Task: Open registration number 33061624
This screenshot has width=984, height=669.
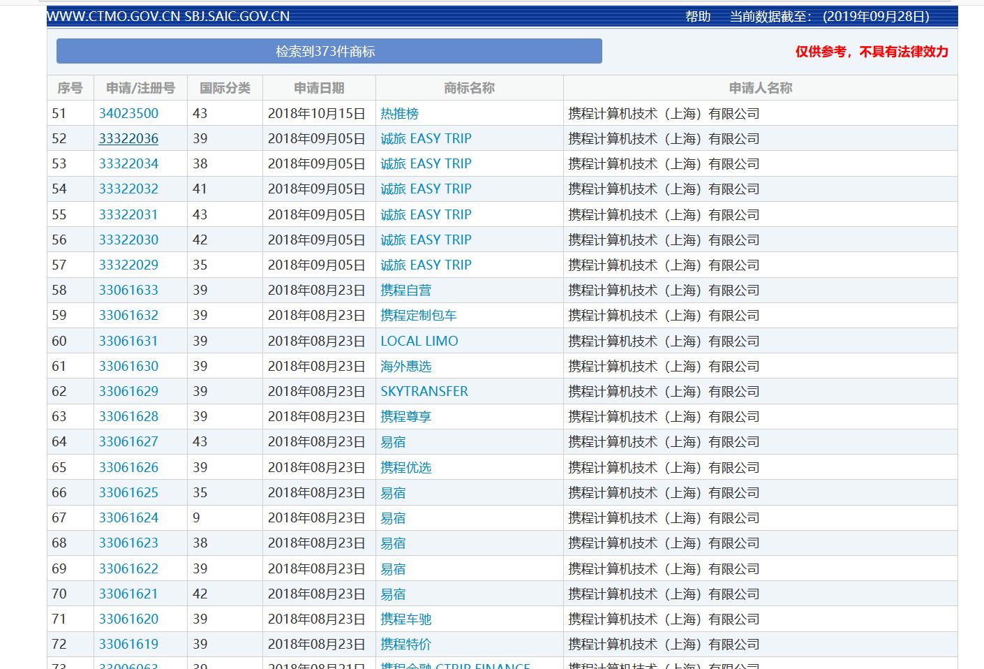Action: click(128, 517)
